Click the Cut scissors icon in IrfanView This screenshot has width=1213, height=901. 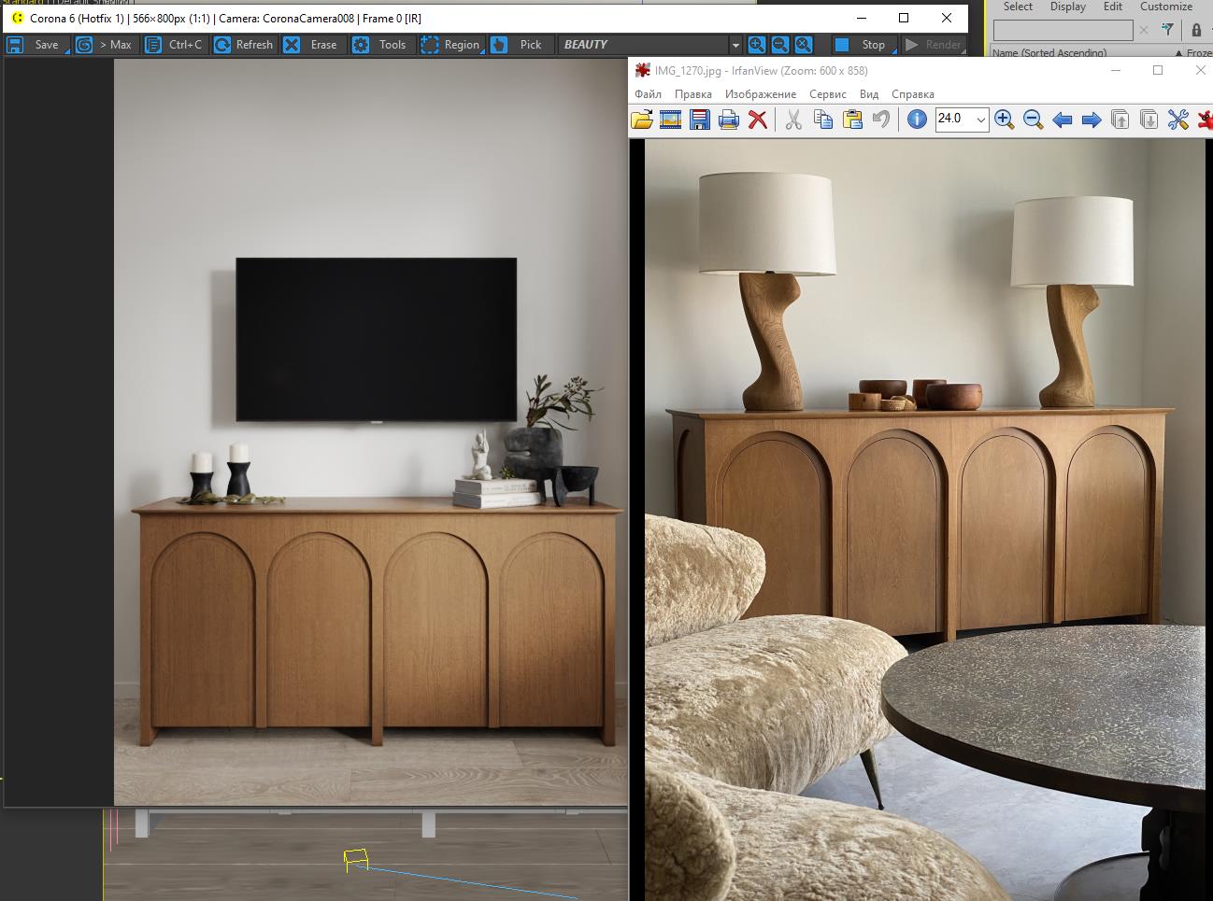coord(793,120)
